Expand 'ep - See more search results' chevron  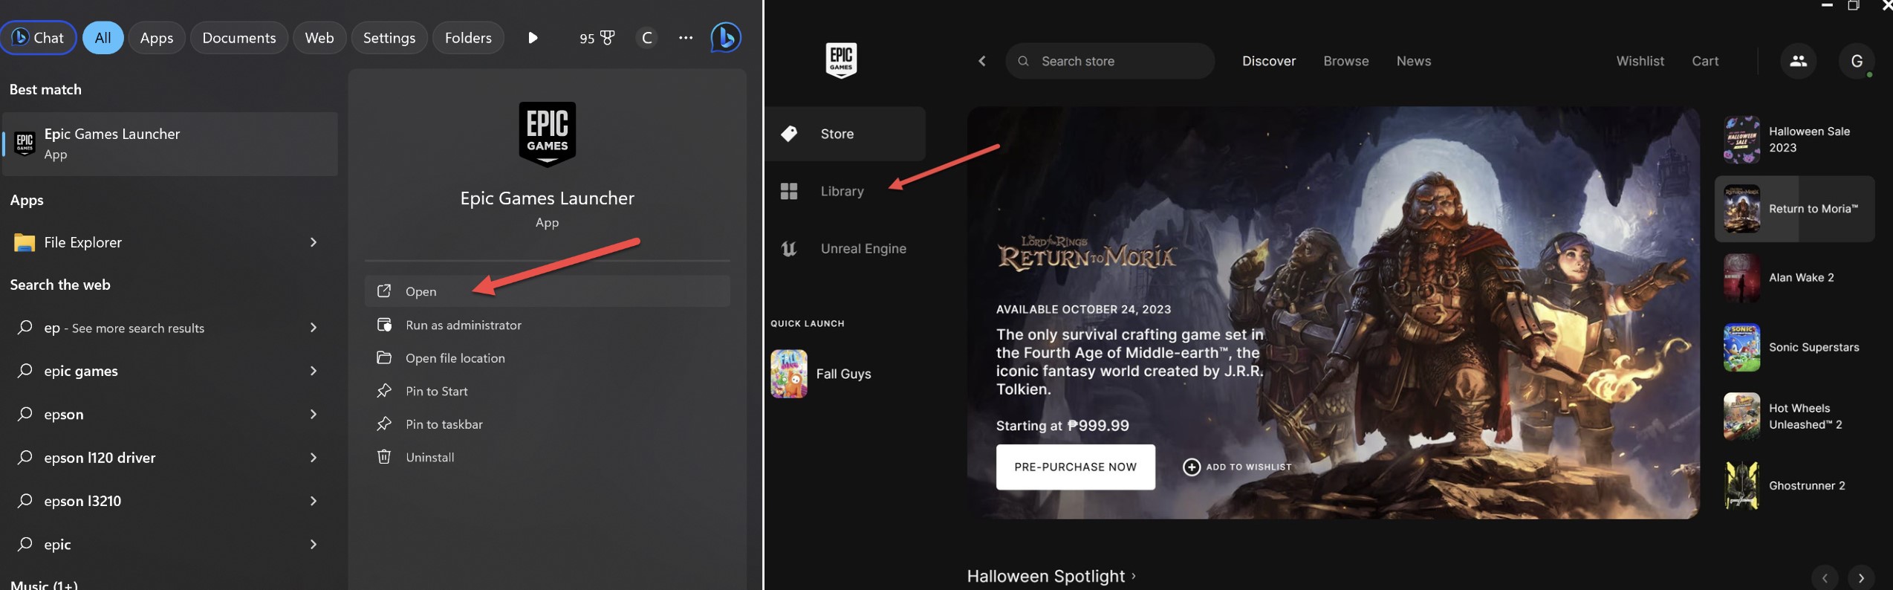pos(314,328)
